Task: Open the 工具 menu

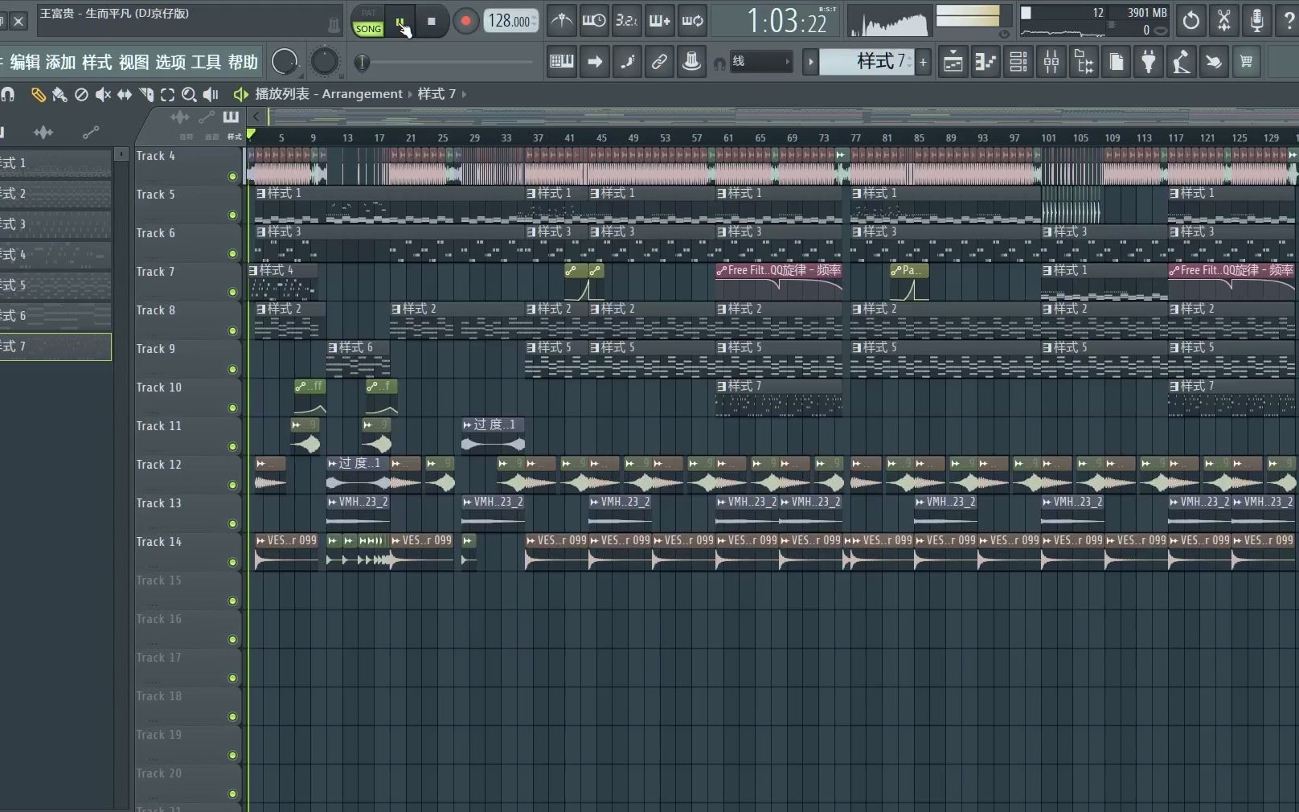Action: tap(206, 62)
